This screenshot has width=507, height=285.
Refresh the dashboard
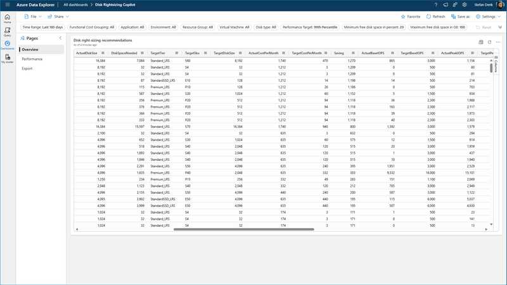[435, 16]
